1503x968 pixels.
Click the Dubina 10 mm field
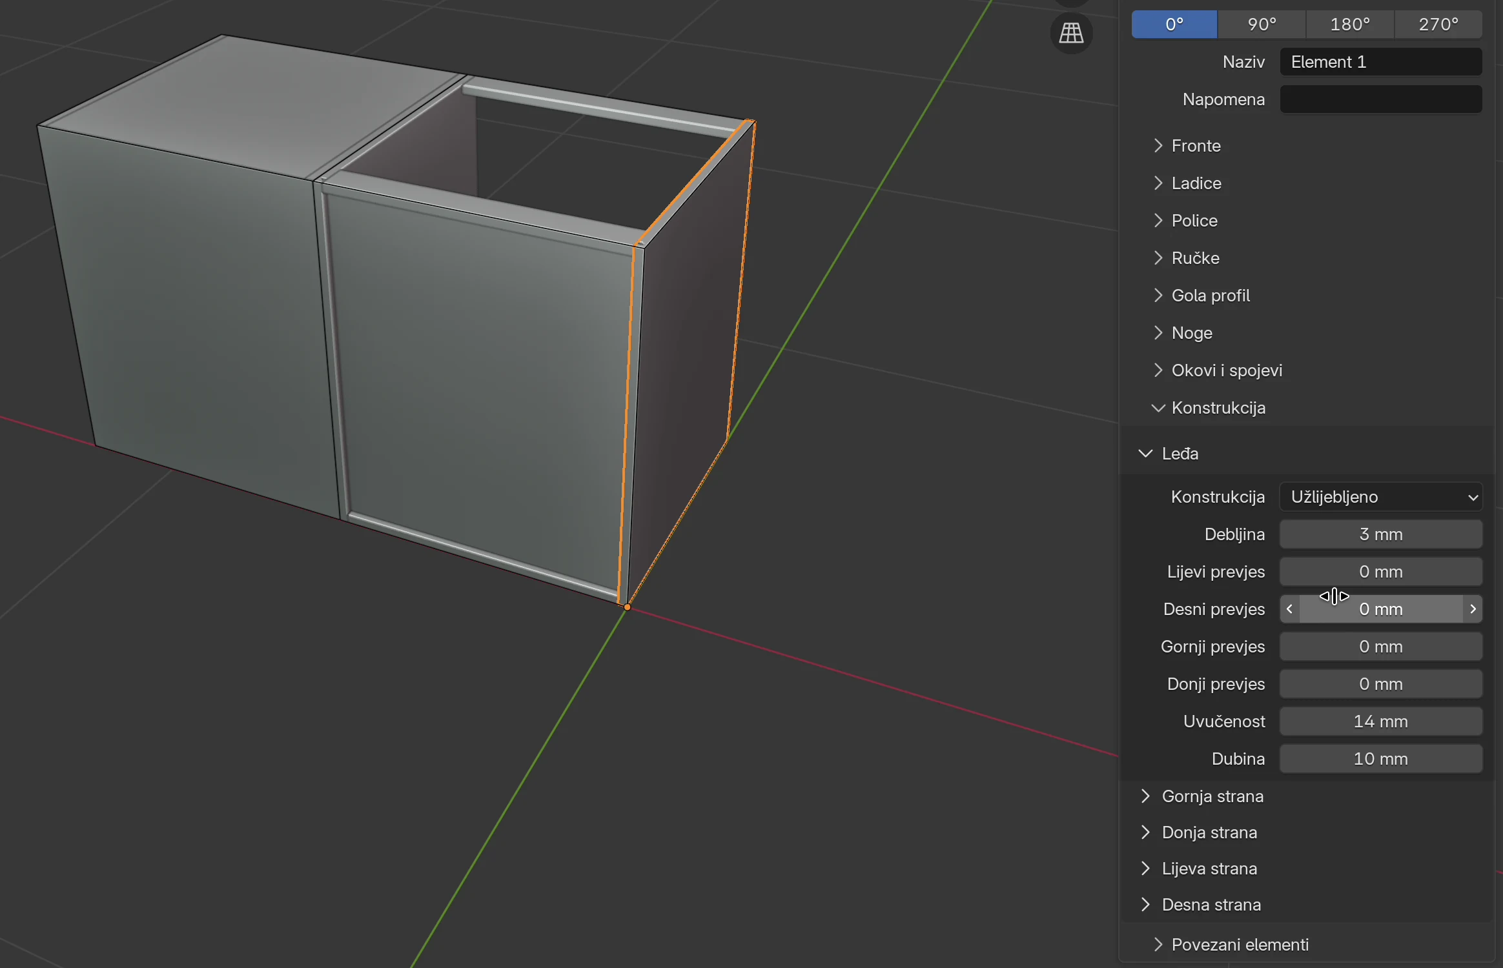point(1381,759)
